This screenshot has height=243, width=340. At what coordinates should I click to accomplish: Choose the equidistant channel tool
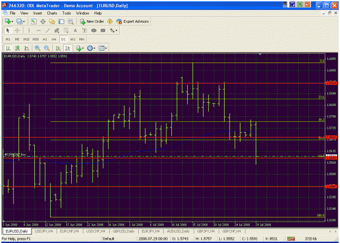click(57, 30)
